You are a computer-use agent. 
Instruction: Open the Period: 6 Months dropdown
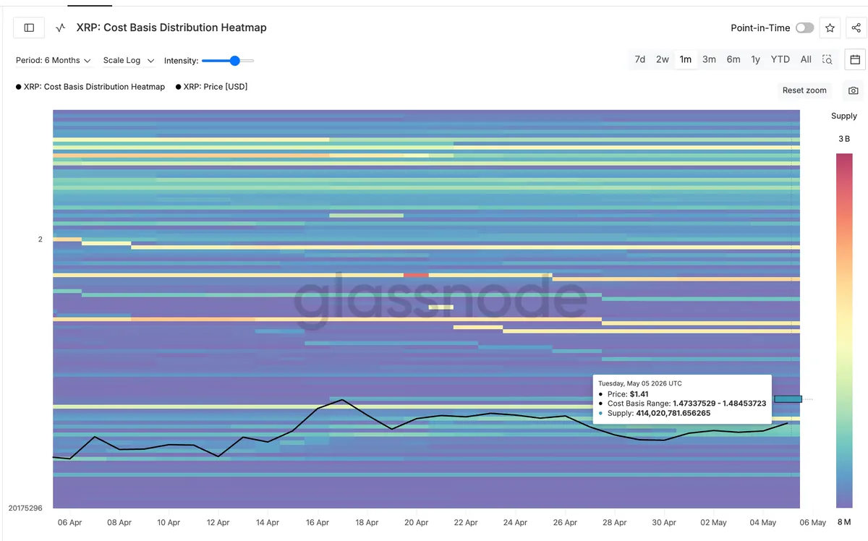(54, 61)
